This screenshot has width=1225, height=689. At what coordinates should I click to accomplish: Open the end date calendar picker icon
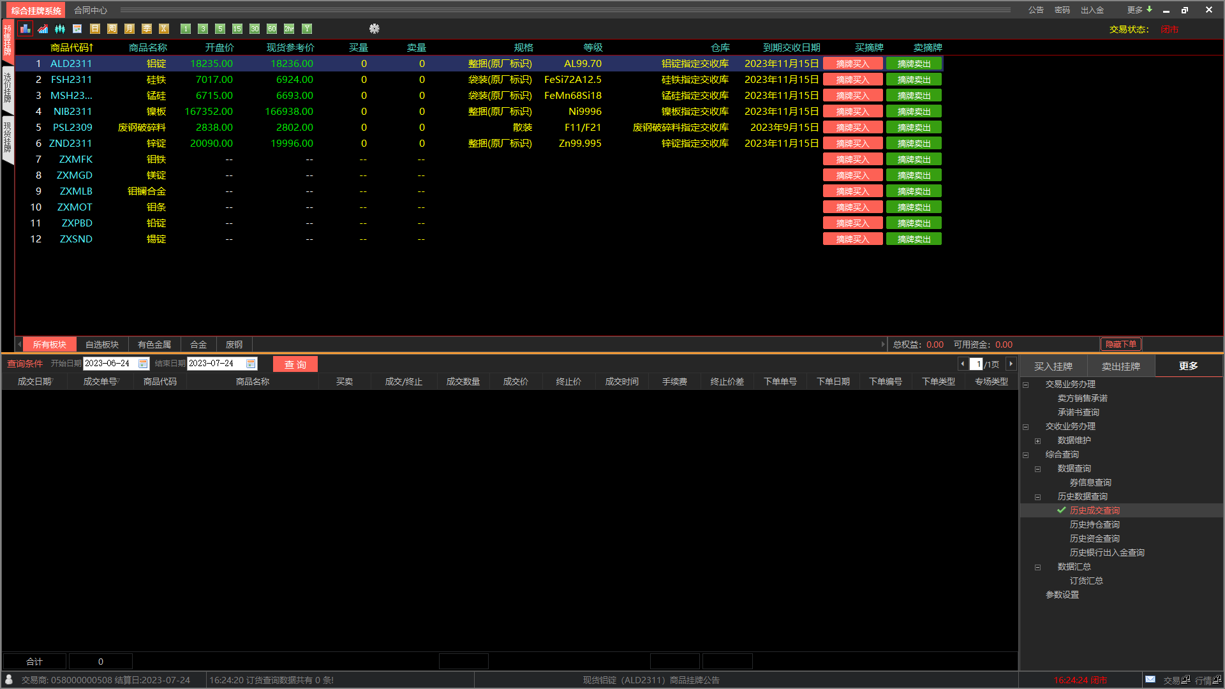(x=251, y=364)
